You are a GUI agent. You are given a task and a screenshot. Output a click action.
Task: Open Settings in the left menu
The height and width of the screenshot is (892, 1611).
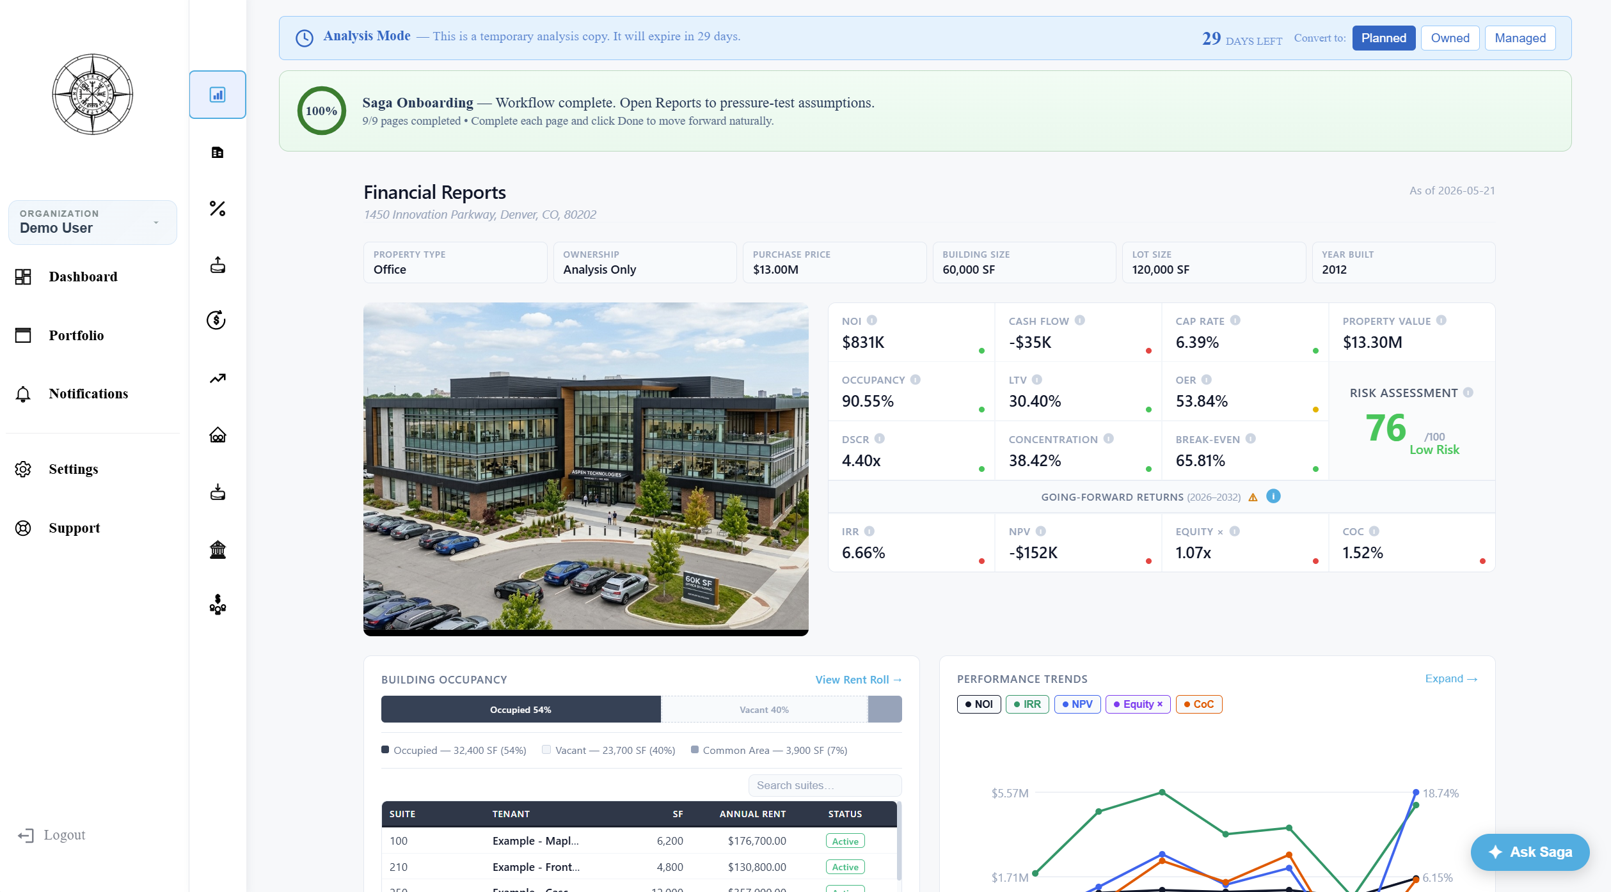click(x=73, y=469)
